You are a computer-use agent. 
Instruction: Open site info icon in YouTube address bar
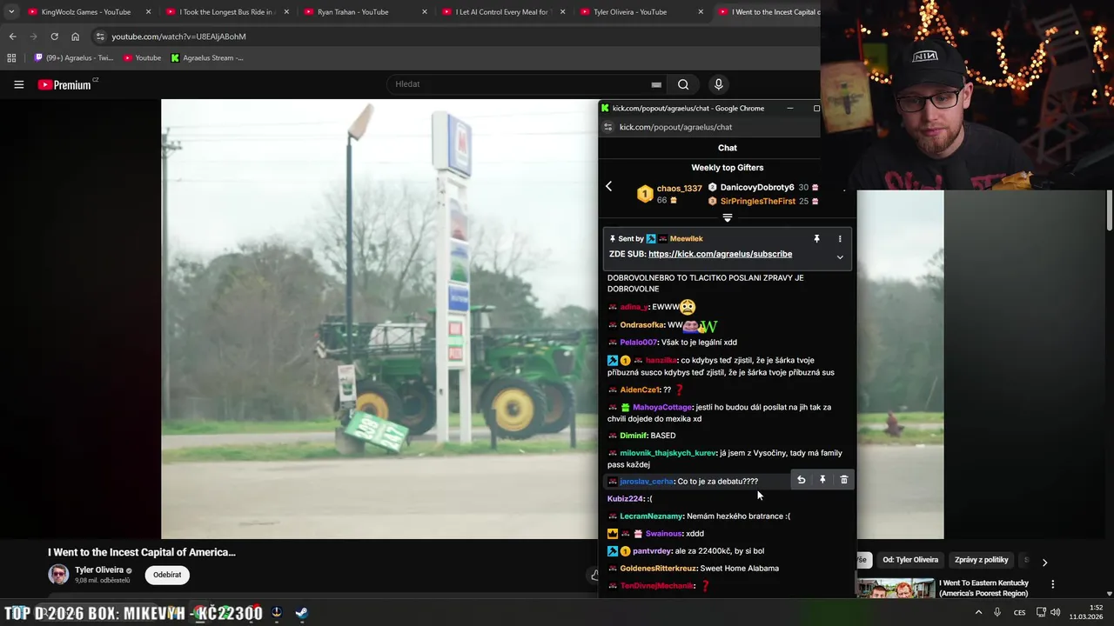point(100,37)
